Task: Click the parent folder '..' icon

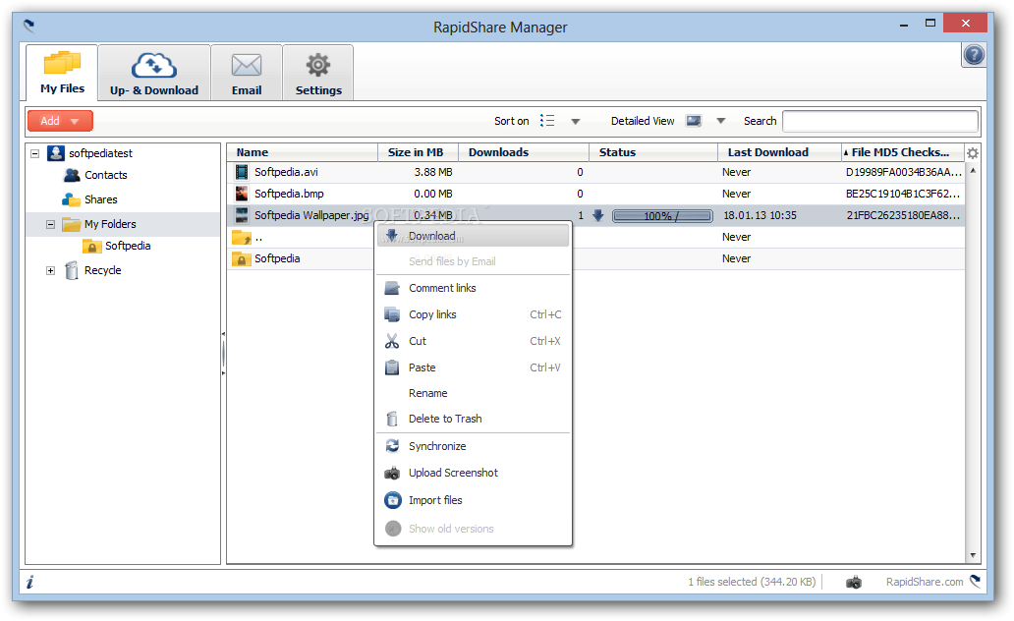Action: coord(242,238)
